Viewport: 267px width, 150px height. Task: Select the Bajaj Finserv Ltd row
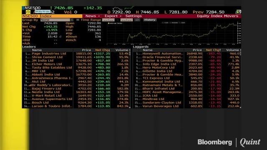click(x=76, y=89)
